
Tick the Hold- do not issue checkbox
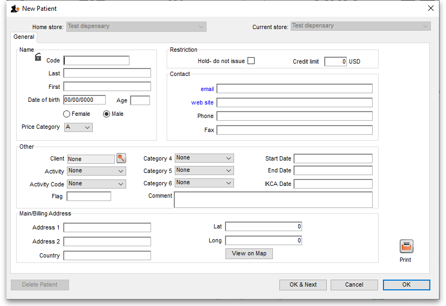251,61
